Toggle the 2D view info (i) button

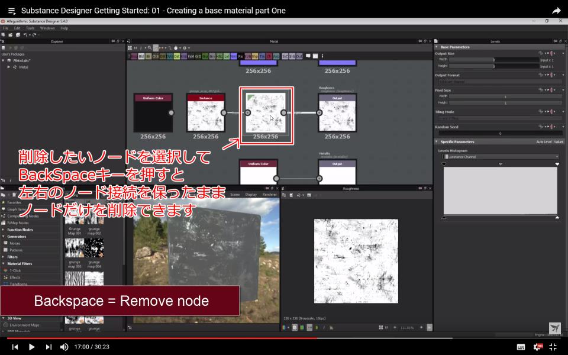click(324, 327)
